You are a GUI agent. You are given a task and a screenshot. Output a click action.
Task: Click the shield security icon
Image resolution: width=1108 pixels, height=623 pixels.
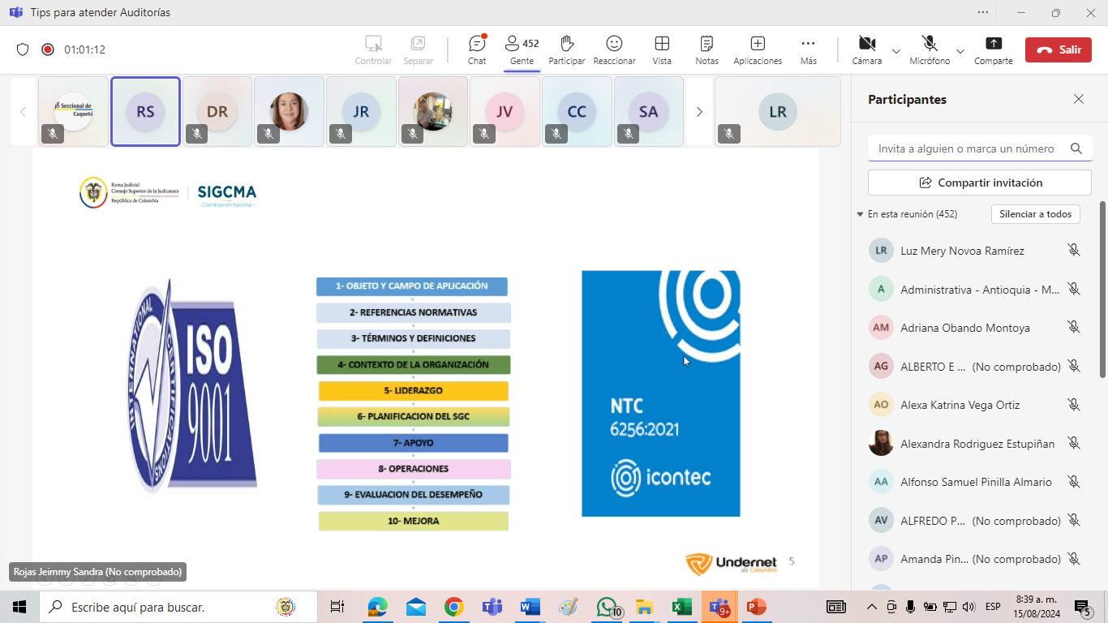tap(23, 49)
